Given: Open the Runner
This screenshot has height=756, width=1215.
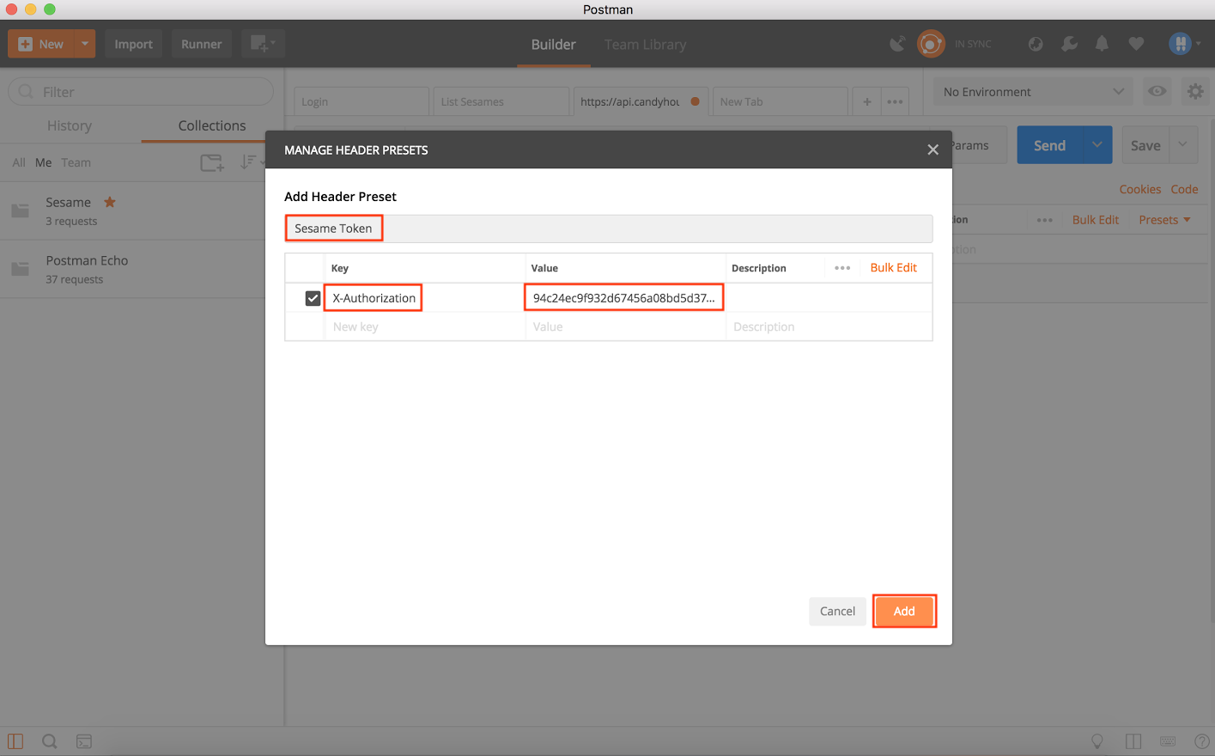Looking at the screenshot, I should coord(201,44).
